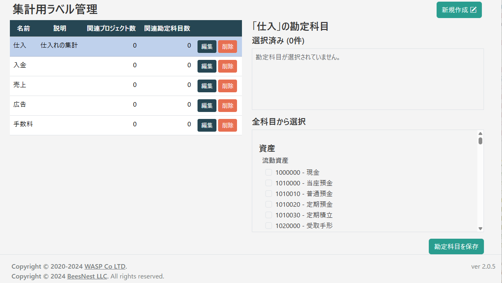Save accounts via 勘定科目を保存 button
This screenshot has width=502, height=283.
point(456,246)
